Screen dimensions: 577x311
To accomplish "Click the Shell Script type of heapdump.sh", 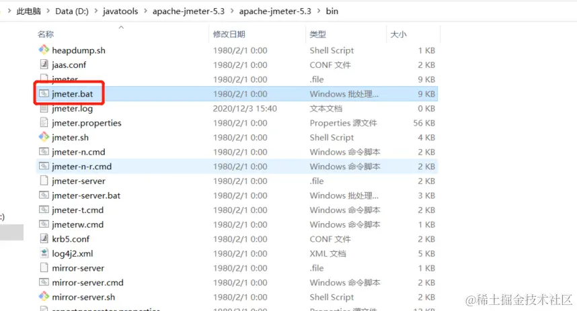I will (x=332, y=50).
